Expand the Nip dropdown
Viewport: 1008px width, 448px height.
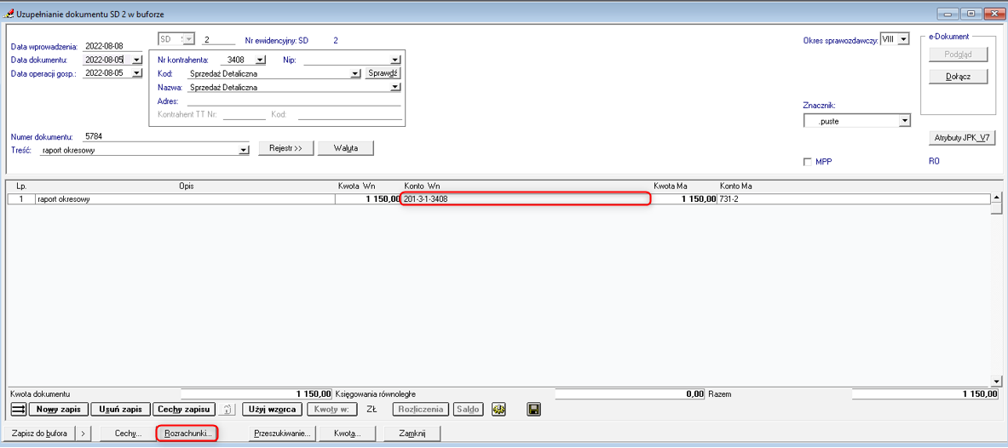[x=396, y=60]
